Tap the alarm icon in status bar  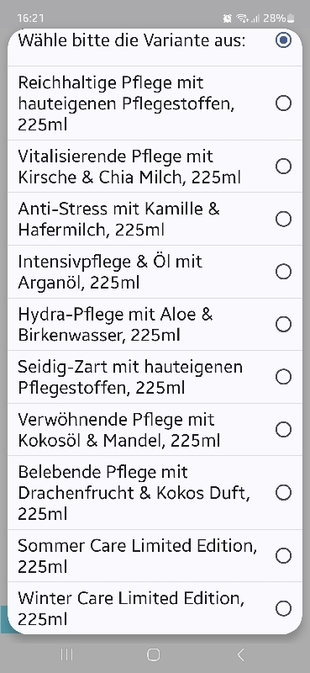(x=228, y=18)
